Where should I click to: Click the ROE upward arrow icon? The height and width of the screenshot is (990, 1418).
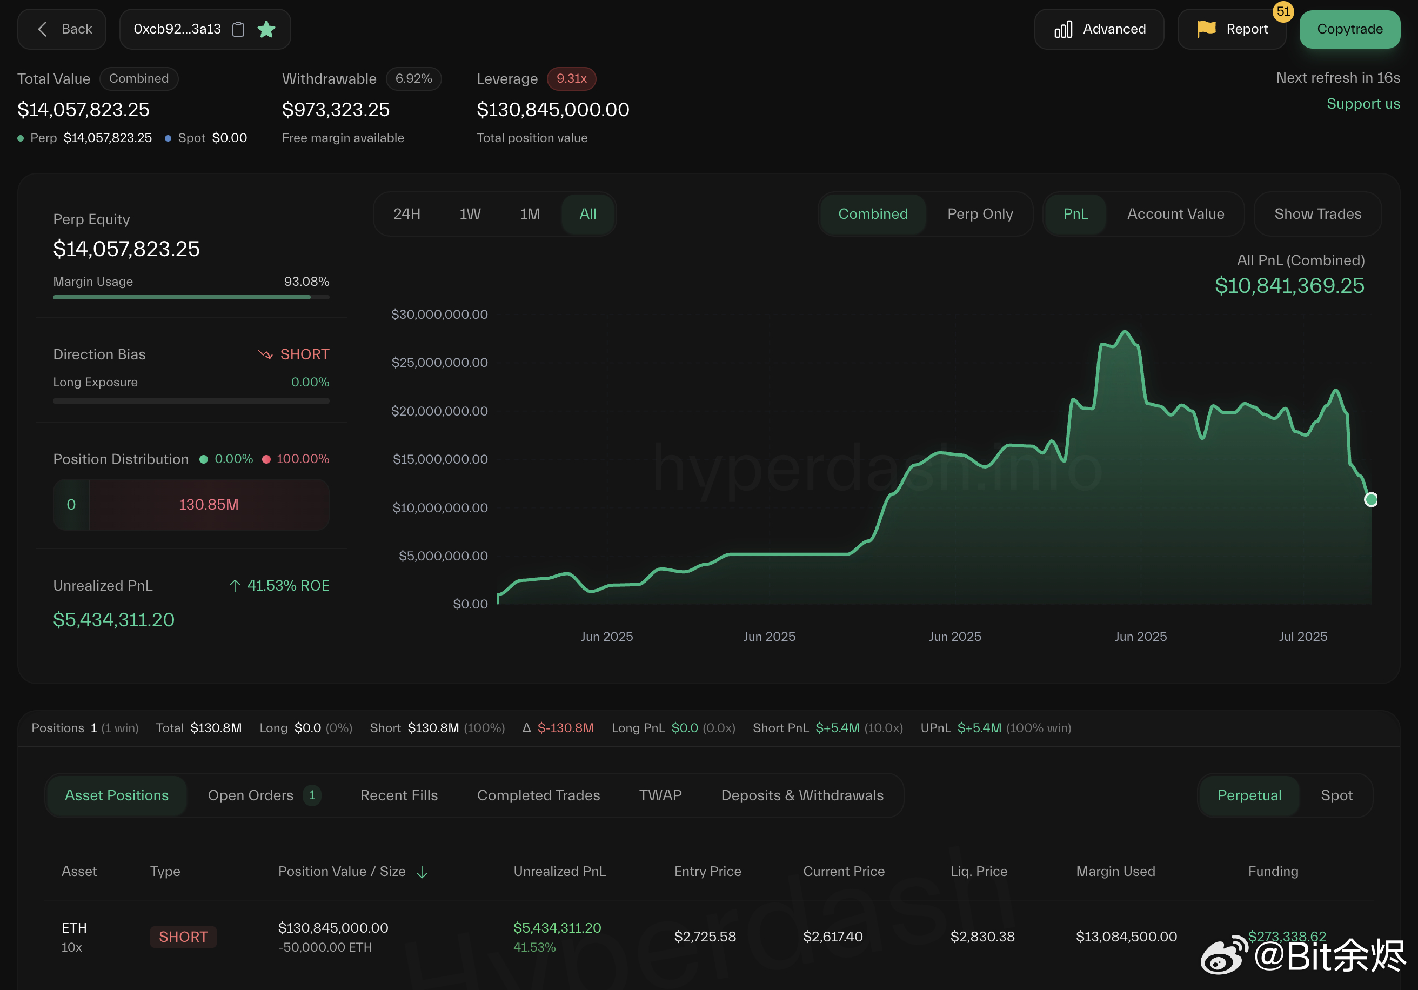pyautogui.click(x=235, y=585)
